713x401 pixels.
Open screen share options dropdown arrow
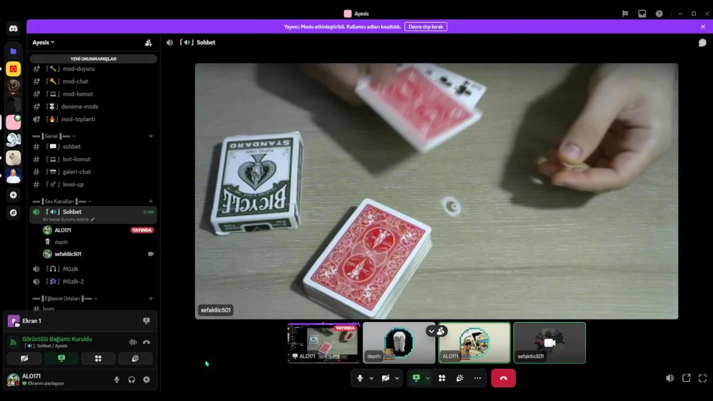pyautogui.click(x=428, y=378)
